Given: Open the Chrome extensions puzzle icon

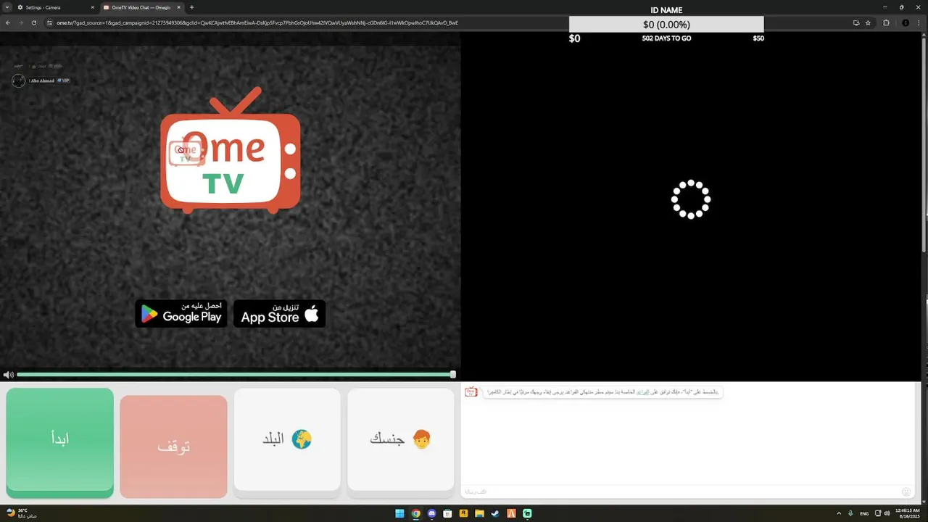Looking at the screenshot, I should [x=886, y=22].
